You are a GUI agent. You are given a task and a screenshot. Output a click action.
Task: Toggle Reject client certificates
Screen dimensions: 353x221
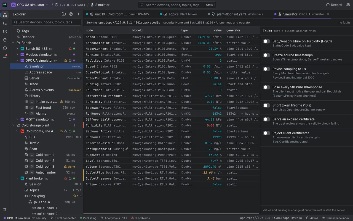click(266, 133)
